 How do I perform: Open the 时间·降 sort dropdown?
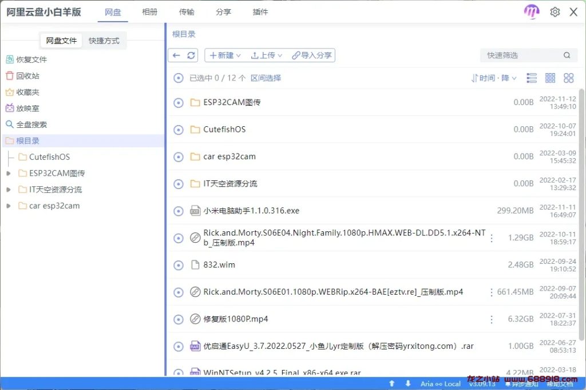(494, 78)
